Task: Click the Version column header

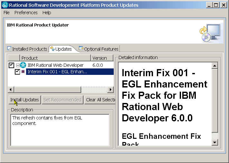Action: click(102, 58)
